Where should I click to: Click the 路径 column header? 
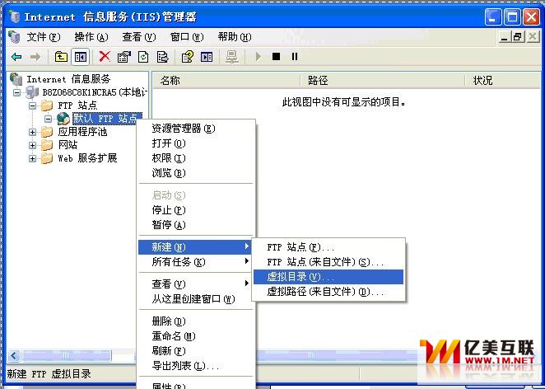[382, 81]
